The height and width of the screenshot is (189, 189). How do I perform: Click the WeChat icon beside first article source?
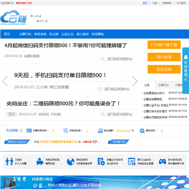103,59
